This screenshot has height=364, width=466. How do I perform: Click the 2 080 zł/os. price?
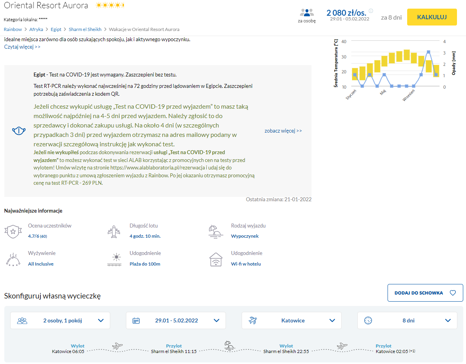(x=346, y=13)
